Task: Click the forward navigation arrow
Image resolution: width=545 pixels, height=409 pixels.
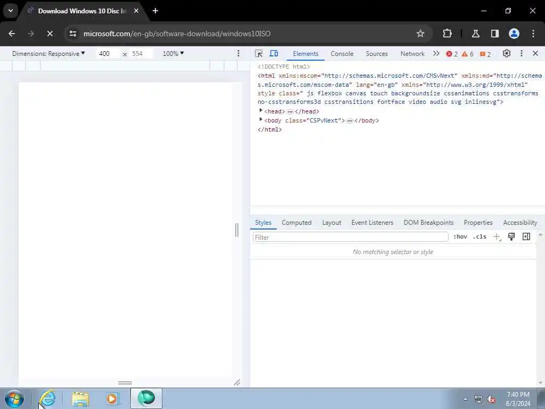Action: [31, 34]
